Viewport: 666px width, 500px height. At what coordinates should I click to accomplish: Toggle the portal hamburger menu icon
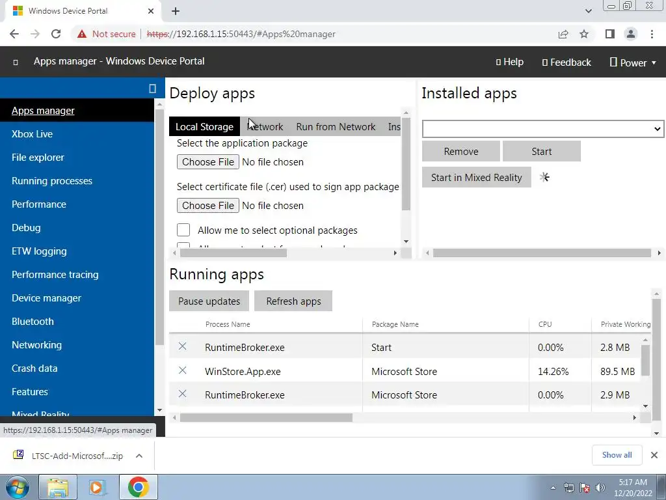16,62
